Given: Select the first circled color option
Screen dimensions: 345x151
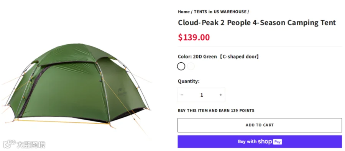Looking at the screenshot, I should tap(181, 66).
